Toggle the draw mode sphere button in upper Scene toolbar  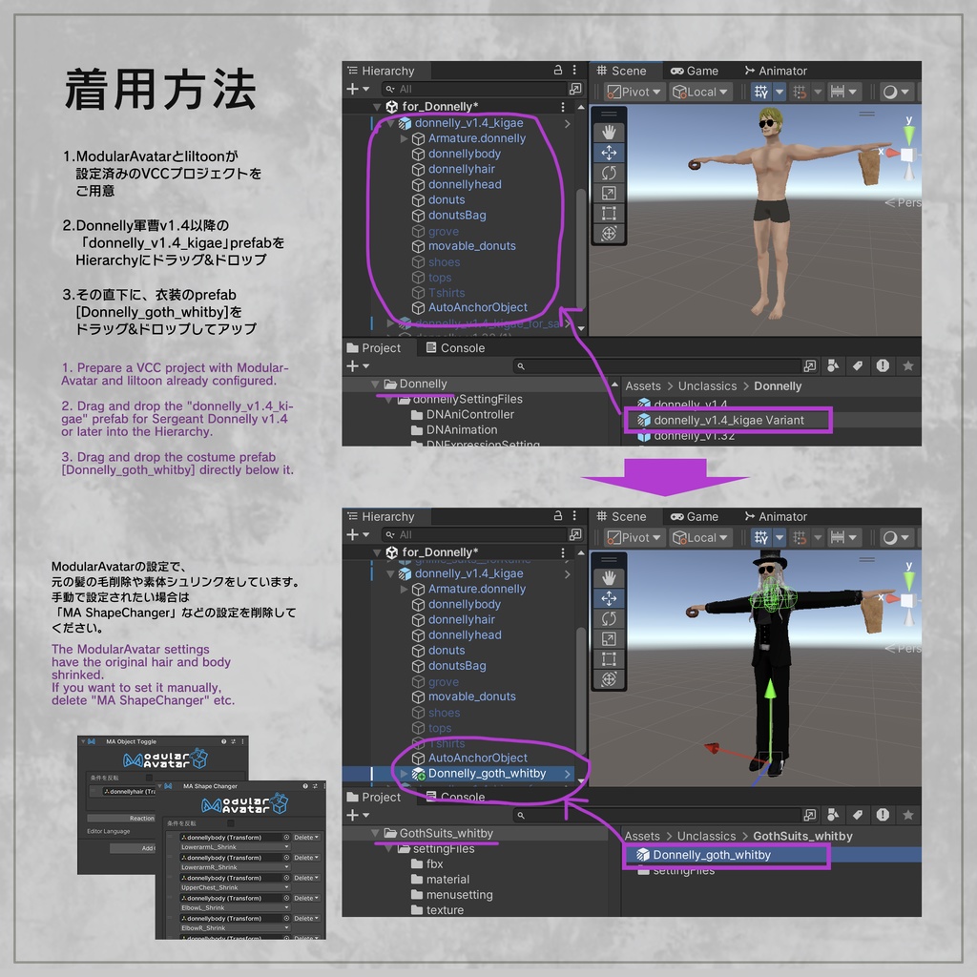tap(890, 93)
